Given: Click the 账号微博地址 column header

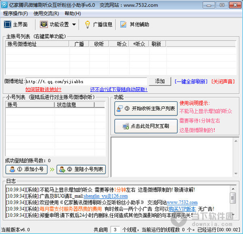Looking at the screenshot, I should [x=37, y=44].
